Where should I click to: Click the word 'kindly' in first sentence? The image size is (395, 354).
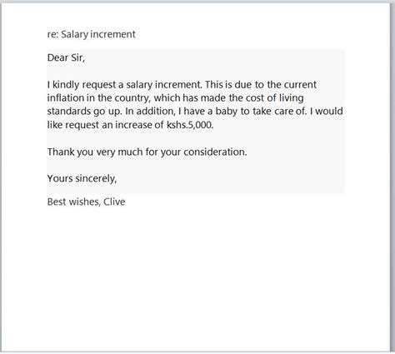click(66, 85)
